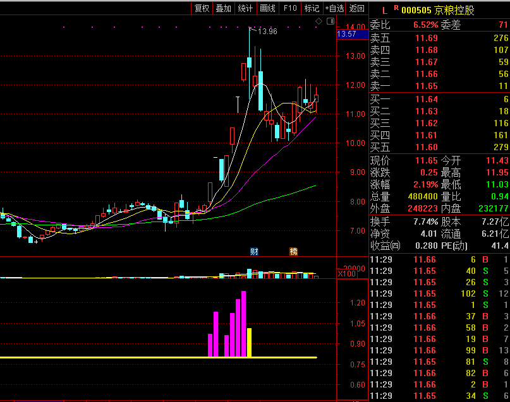The image size is (510, 402).
Task: Select the trade tick with volume 99
Action: (439, 351)
